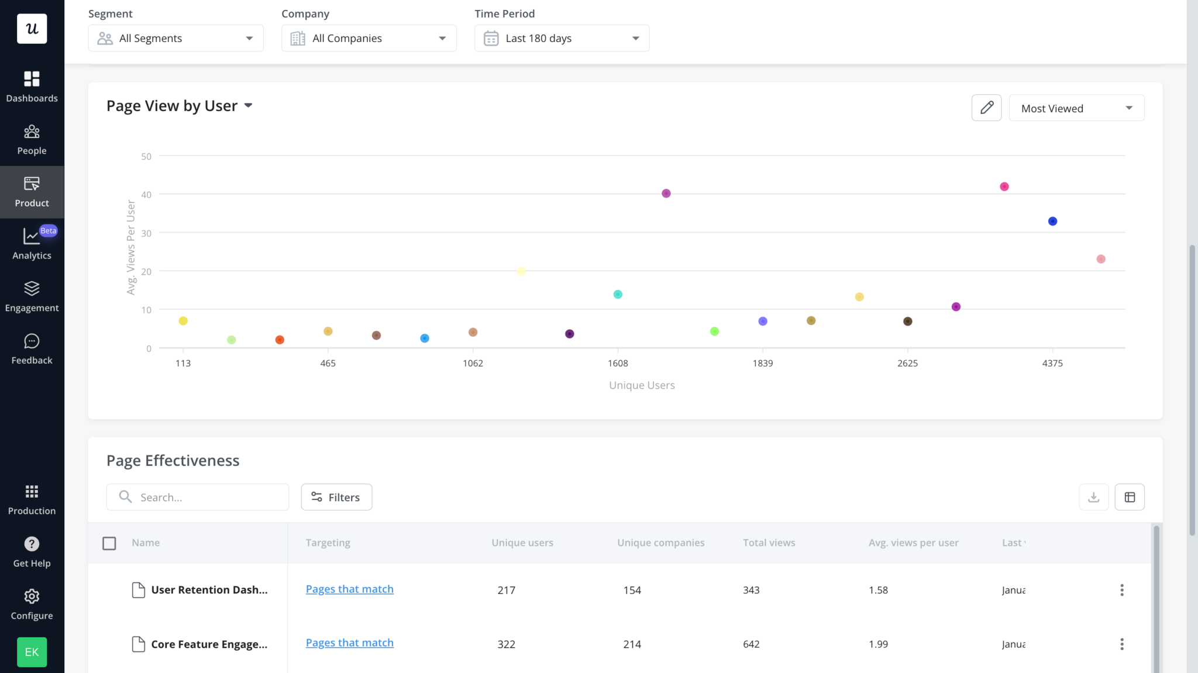The width and height of the screenshot is (1198, 673).
Task: Click the Filters button
Action: 336,496
